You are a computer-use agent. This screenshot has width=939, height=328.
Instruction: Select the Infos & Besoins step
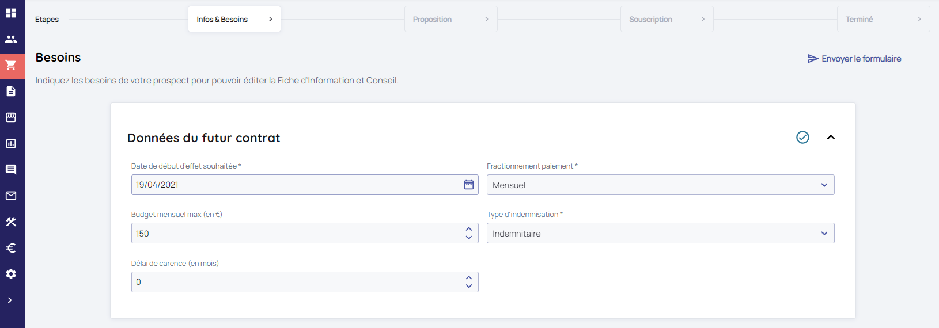(x=234, y=19)
